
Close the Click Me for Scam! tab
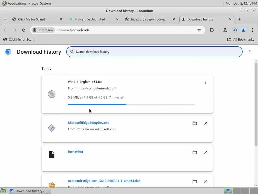point(61,19)
